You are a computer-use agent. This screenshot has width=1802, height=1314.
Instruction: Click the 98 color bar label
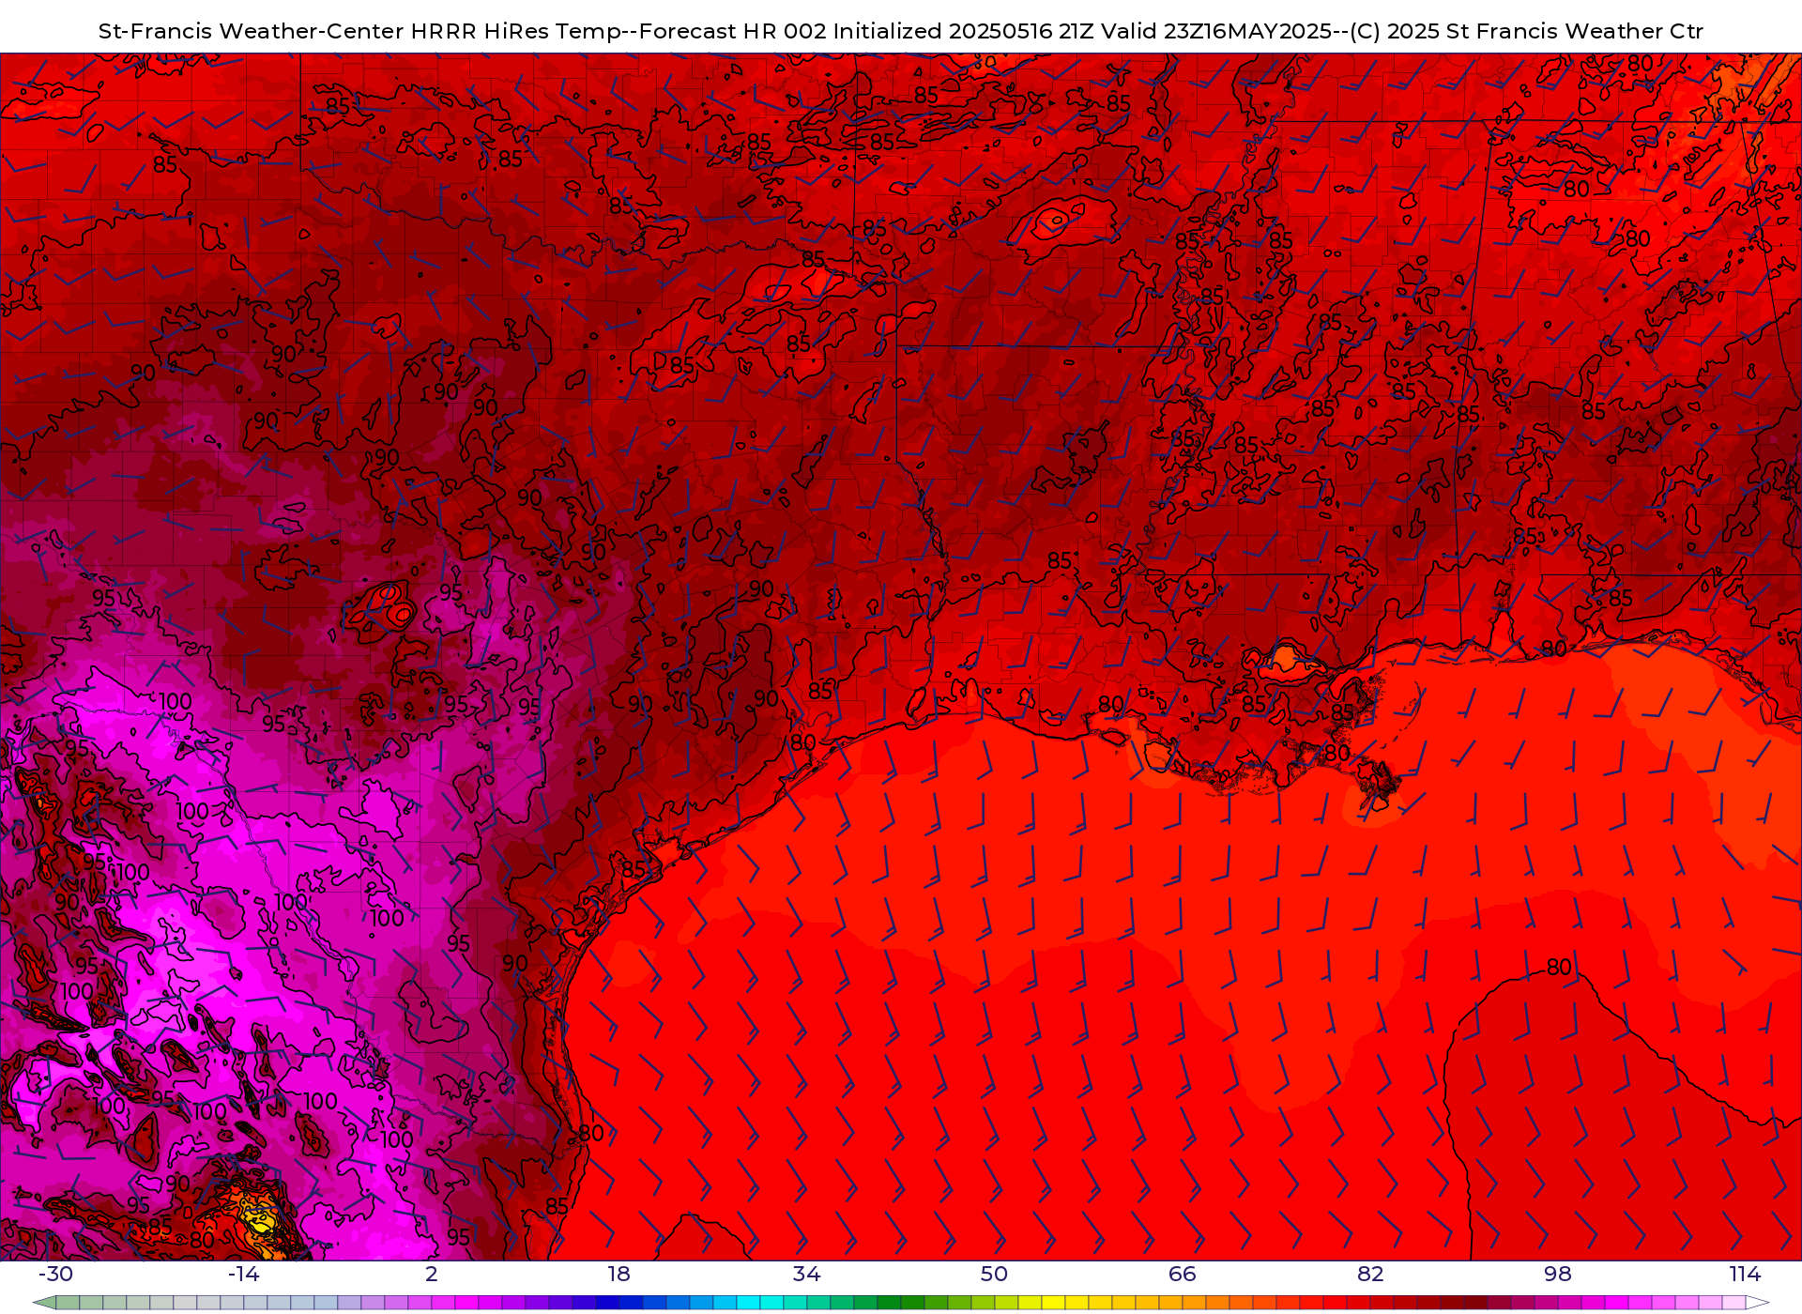point(1558,1274)
